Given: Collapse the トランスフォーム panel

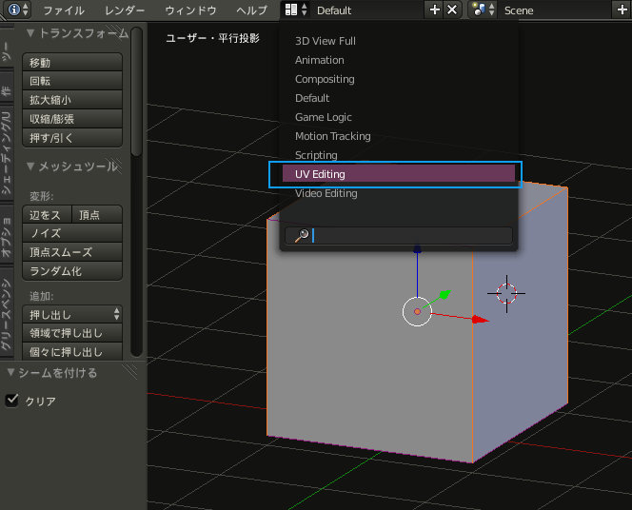Looking at the screenshot, I should [30, 33].
